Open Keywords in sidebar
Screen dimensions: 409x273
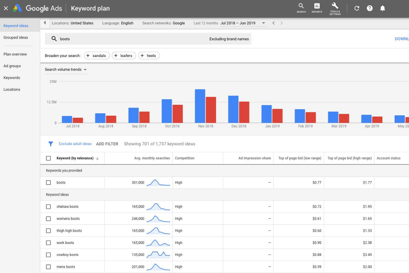click(x=12, y=78)
